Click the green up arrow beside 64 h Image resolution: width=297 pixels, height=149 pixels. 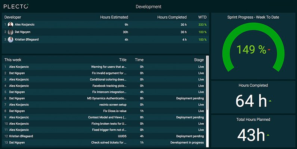tap(270, 101)
